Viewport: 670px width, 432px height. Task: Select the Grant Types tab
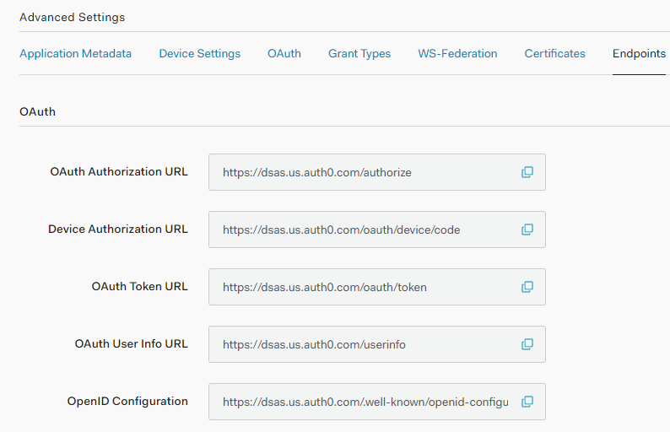[x=359, y=53]
